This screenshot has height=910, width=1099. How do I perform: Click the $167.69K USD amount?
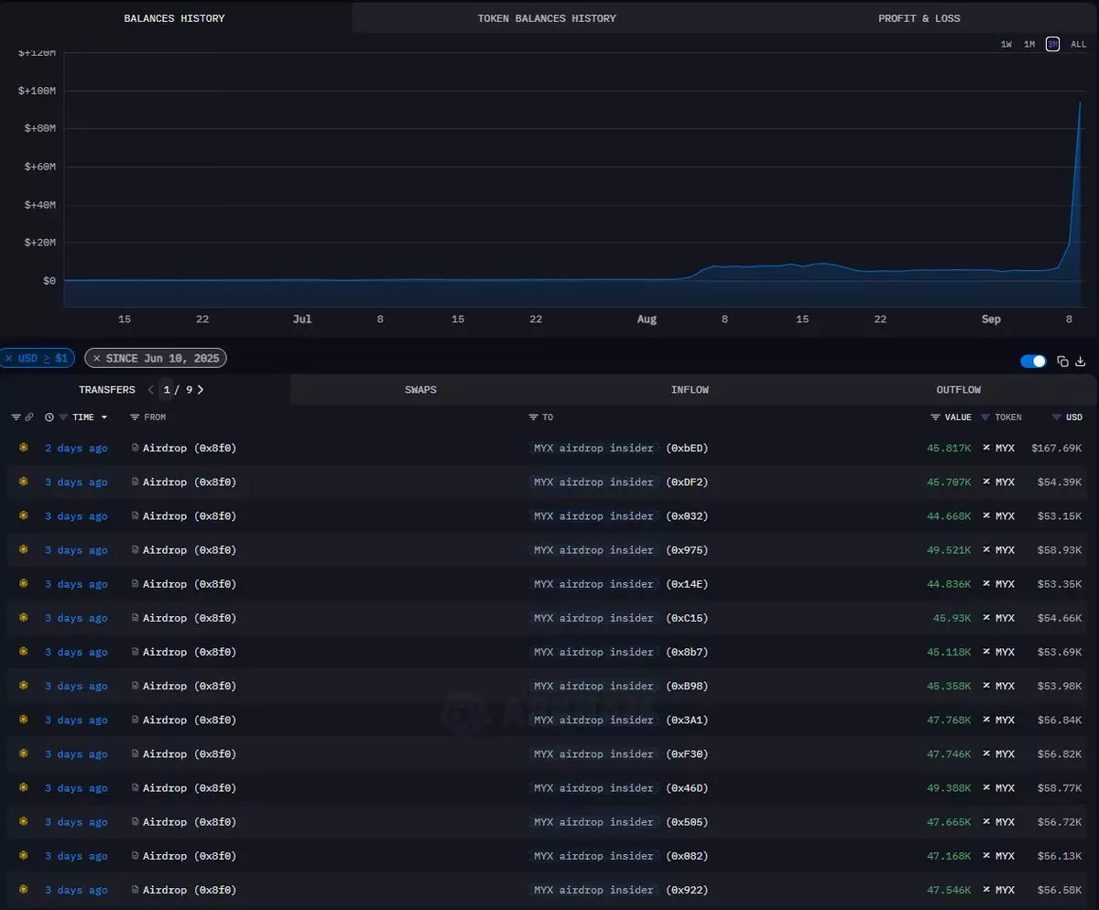[x=1056, y=449]
